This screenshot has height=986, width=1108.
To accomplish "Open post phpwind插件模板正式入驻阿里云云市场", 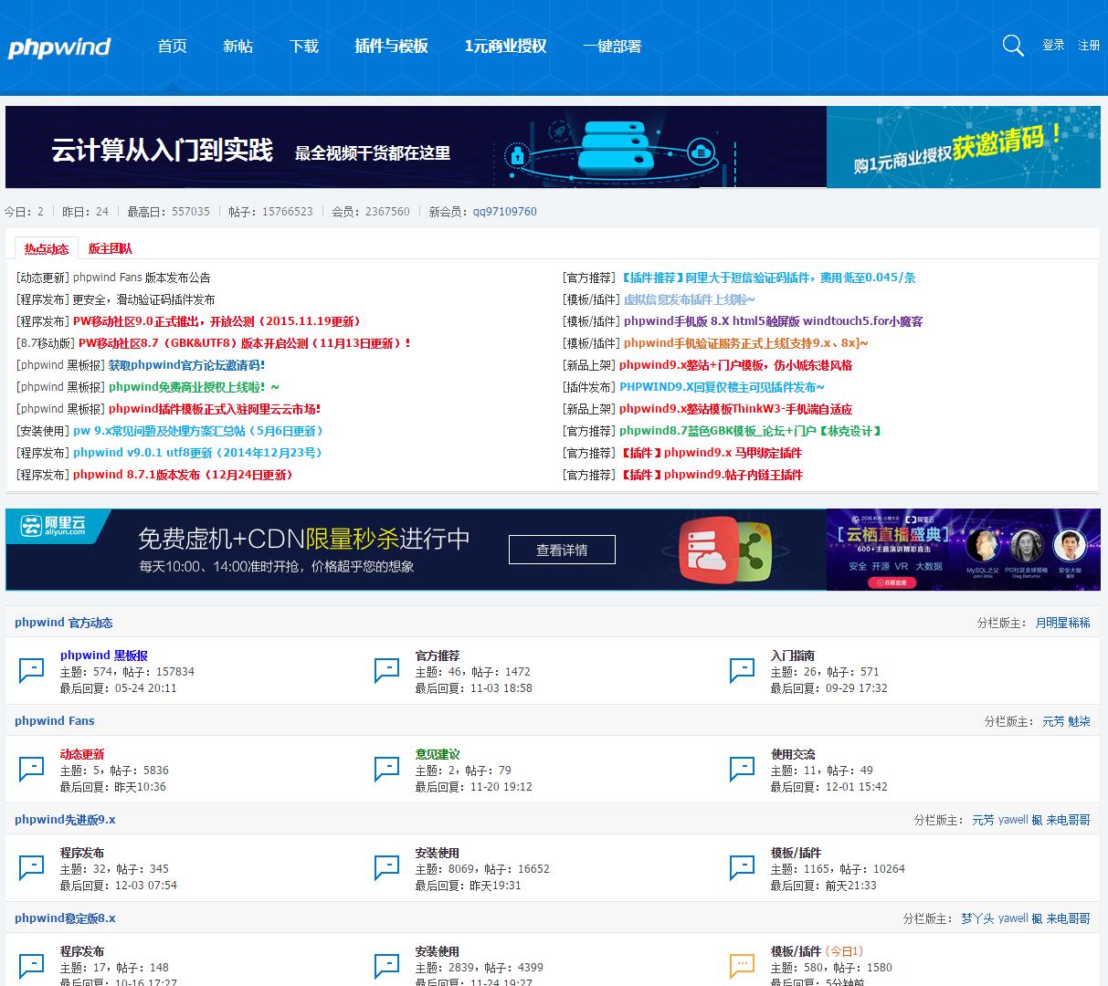I will pos(215,409).
